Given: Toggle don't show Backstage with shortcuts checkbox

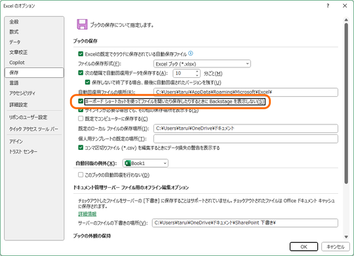Looking at the screenshot, I should coord(81,101).
